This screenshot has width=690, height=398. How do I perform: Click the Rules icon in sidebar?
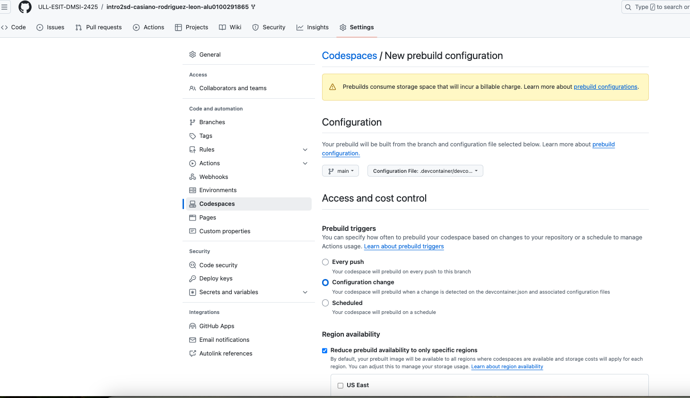(x=192, y=150)
